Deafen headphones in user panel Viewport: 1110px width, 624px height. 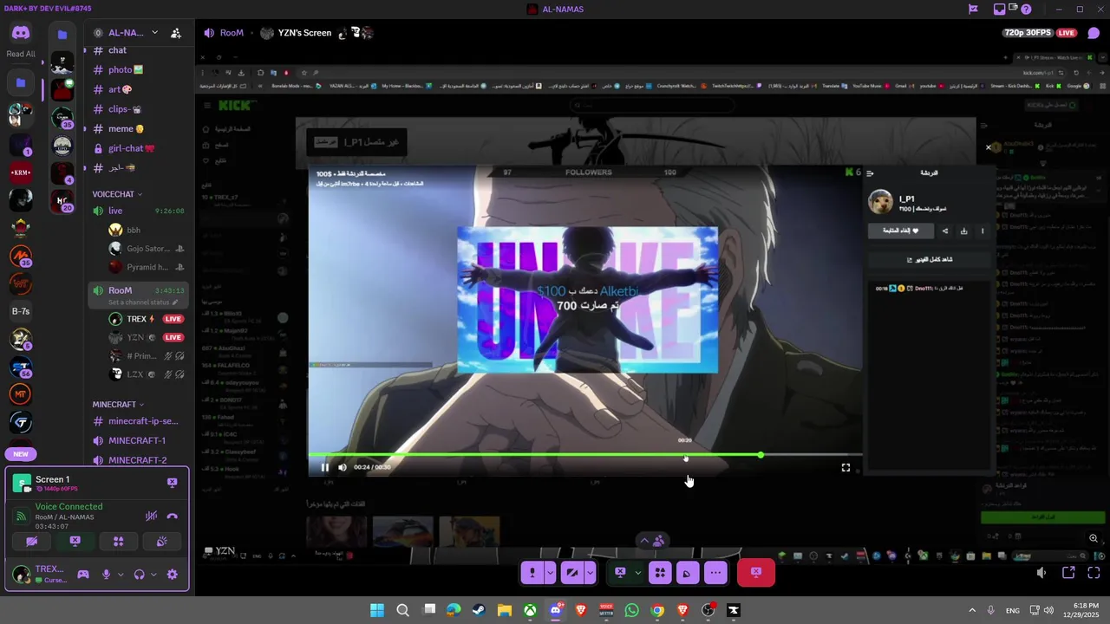coord(139,574)
